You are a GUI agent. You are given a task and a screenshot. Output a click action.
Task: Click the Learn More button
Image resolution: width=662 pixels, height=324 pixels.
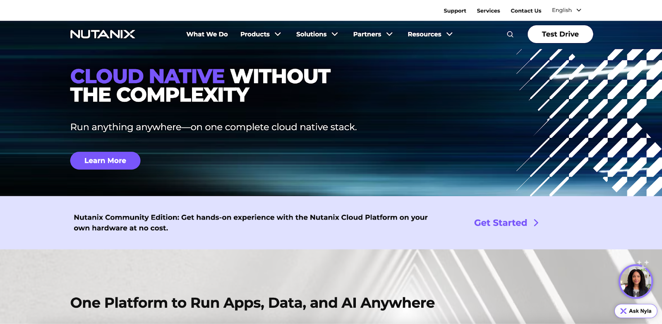[x=105, y=161]
